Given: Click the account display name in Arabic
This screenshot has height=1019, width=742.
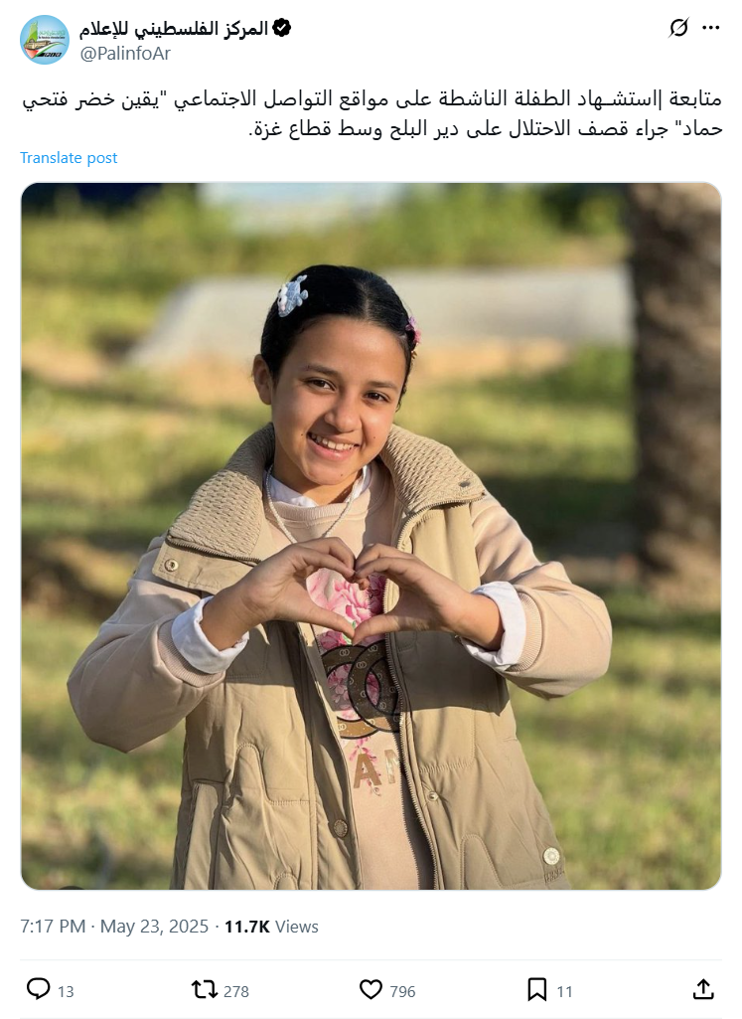Looking at the screenshot, I should [x=173, y=29].
